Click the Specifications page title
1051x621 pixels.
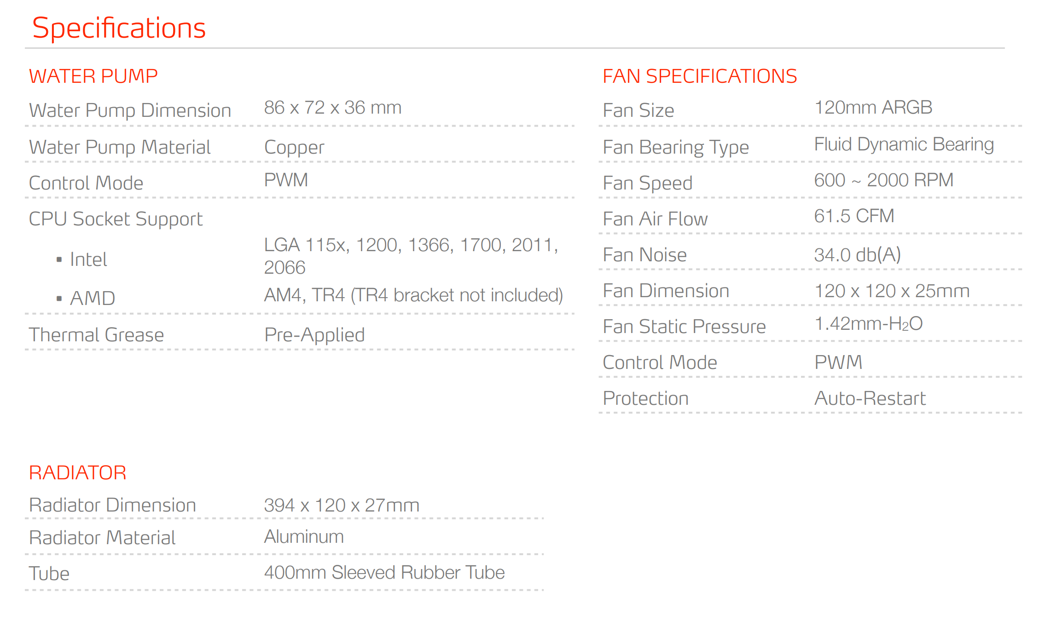(119, 28)
